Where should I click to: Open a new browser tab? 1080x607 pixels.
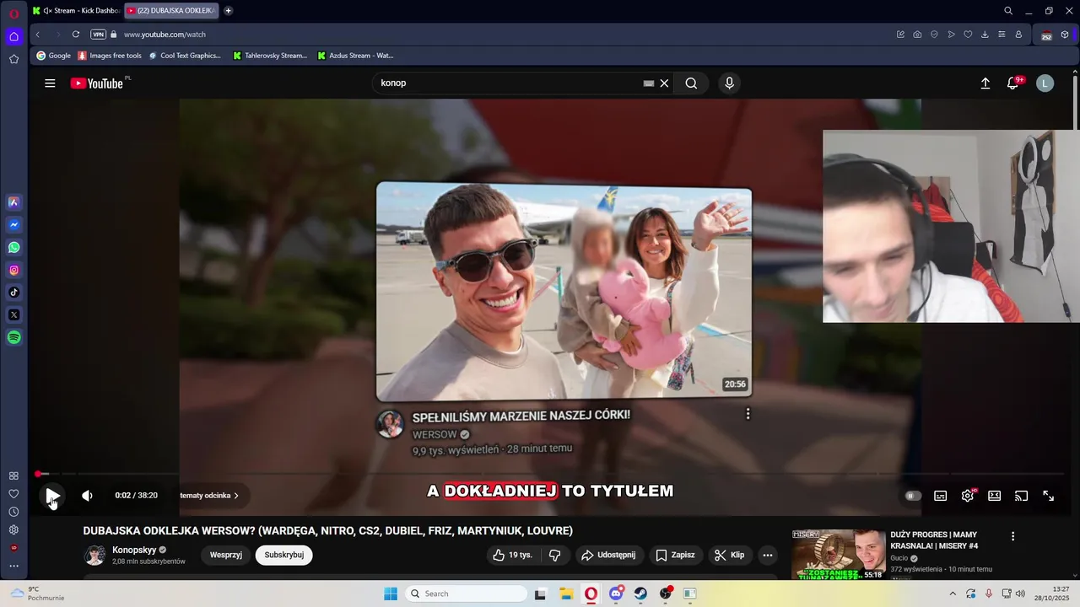pos(229,11)
